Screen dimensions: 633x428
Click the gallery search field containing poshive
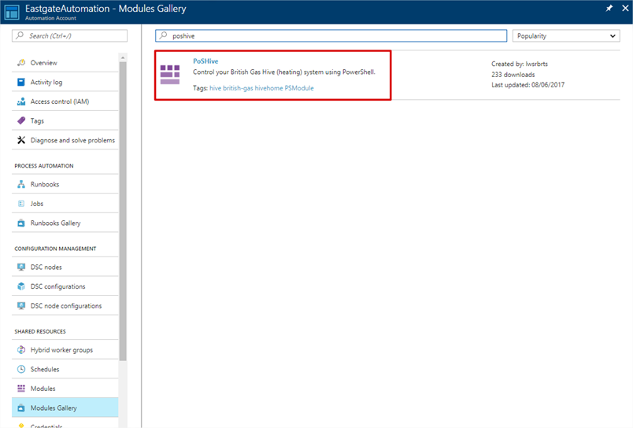[331, 36]
